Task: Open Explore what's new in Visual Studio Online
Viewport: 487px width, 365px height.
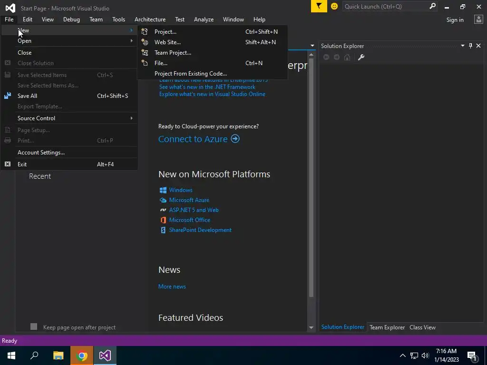Action: (x=212, y=94)
